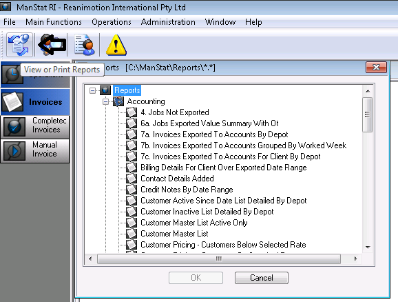Click the Accounting folder icon in the tree

(x=118, y=101)
